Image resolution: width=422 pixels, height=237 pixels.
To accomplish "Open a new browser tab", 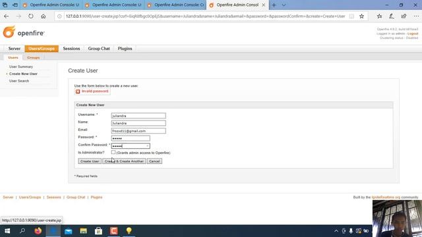I will tap(274, 5).
